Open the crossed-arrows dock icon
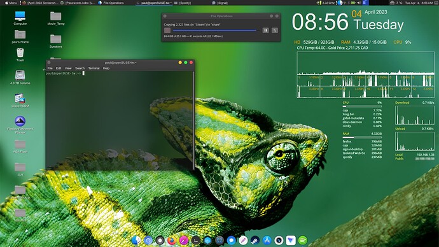Image resolution: width=439 pixels, height=247 pixels. 219,240
